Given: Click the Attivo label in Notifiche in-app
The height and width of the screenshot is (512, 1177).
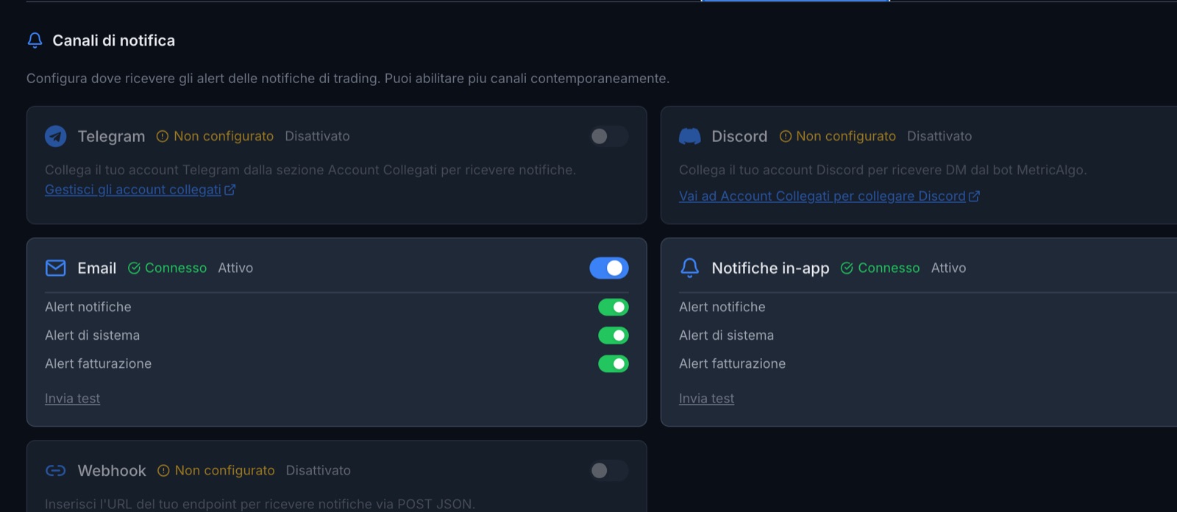Looking at the screenshot, I should (948, 268).
